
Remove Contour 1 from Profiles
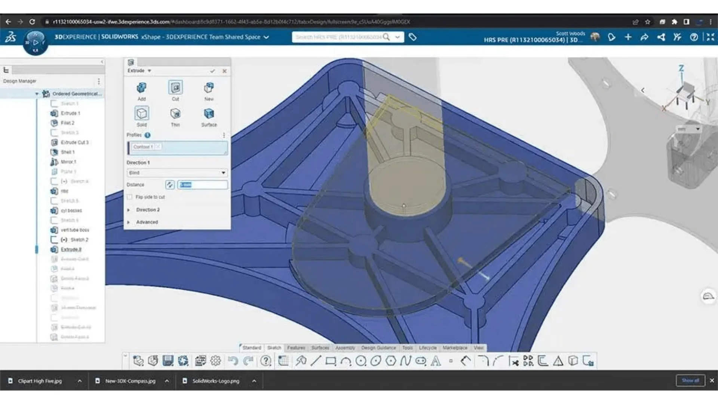click(158, 147)
